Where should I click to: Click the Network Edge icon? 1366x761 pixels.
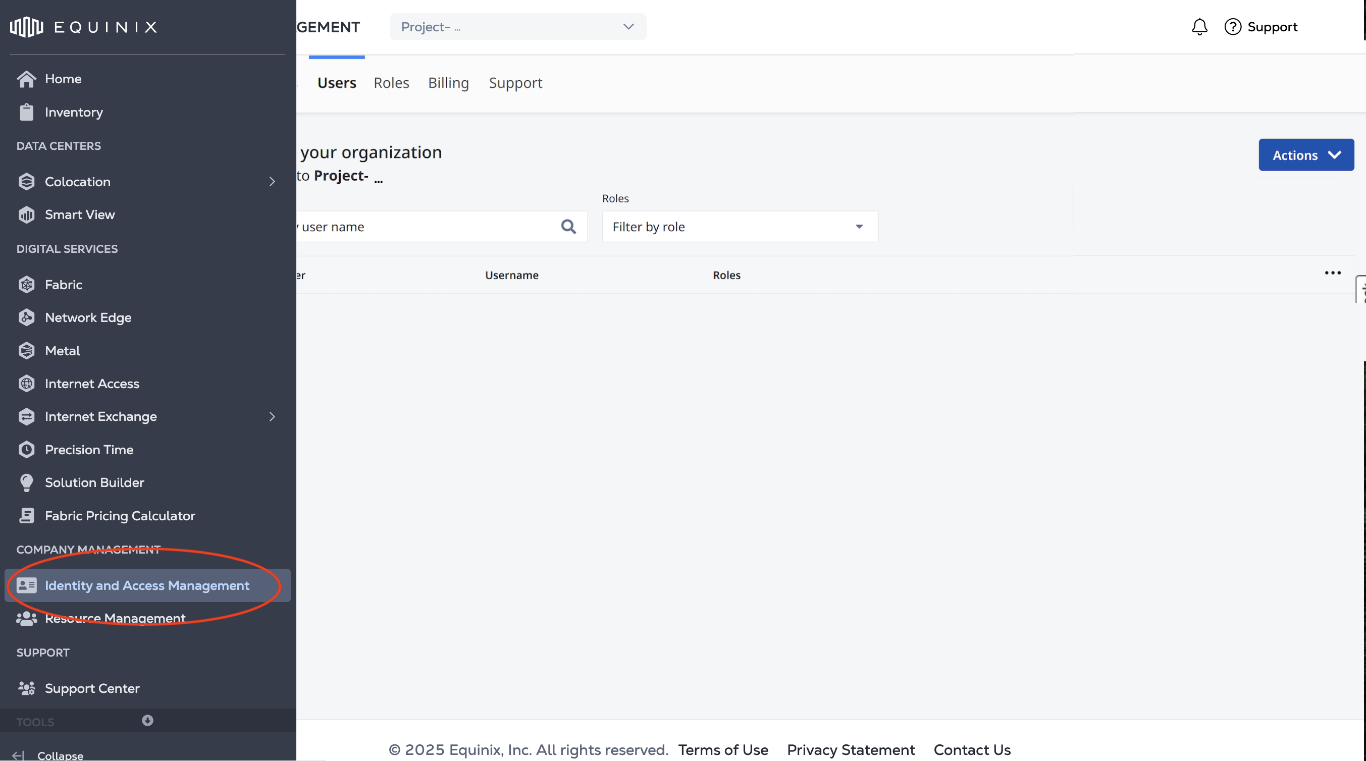click(x=27, y=317)
